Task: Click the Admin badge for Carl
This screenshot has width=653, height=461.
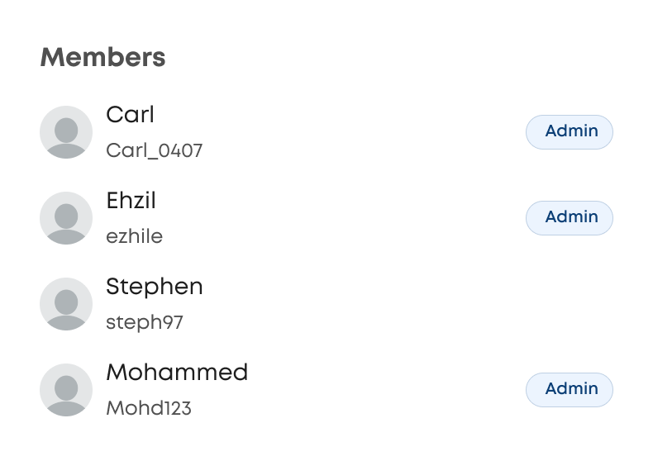Action: 570,132
